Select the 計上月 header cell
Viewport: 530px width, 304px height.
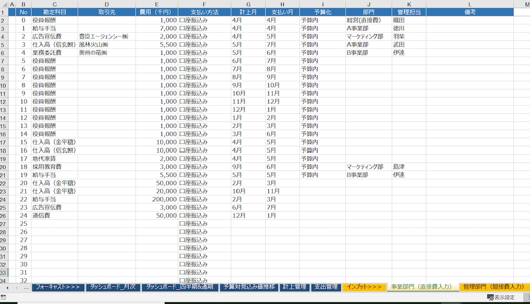coord(248,12)
